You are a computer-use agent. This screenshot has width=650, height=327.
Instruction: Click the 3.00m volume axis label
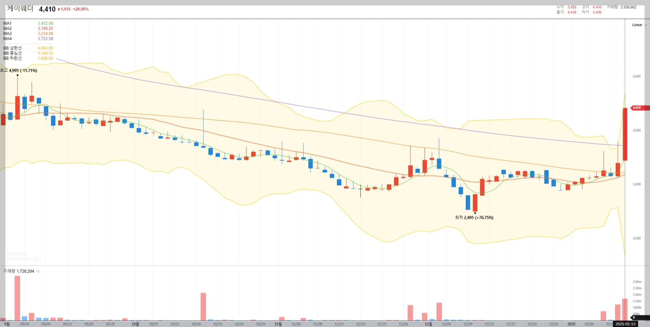(637, 282)
